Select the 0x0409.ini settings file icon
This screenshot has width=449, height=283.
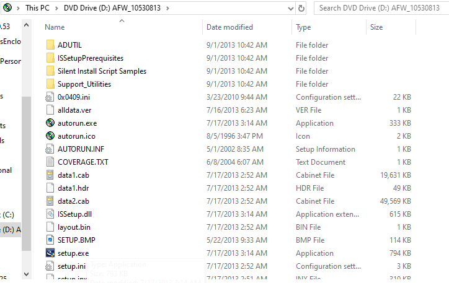50,97
